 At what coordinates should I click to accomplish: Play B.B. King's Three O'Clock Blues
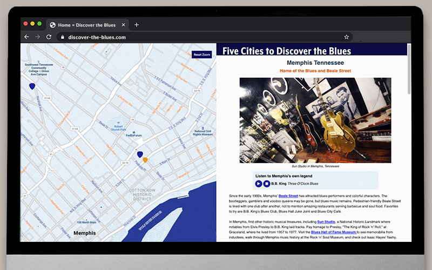[x=259, y=184]
